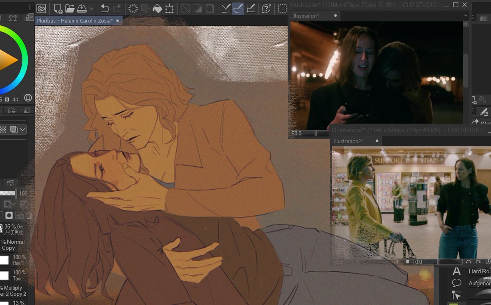Save the illustration with Save icon

(x=82, y=9)
